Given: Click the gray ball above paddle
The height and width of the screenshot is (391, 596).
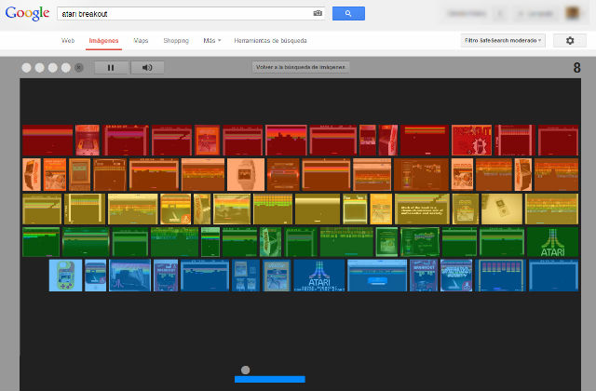Looking at the screenshot, I should click(246, 370).
